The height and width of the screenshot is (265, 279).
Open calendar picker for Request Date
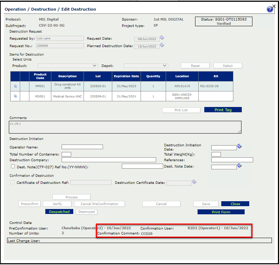pyautogui.click(x=162, y=38)
